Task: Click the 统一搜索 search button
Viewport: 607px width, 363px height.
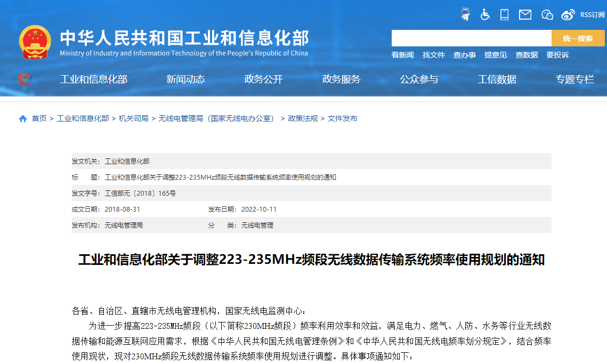Action: 578,38
